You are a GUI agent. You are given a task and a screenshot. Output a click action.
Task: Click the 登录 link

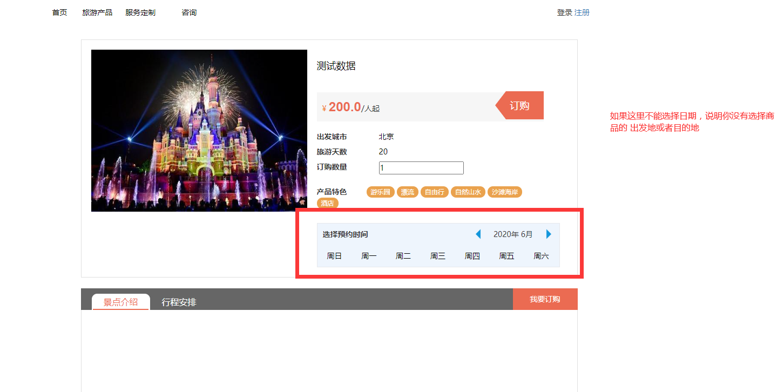click(x=564, y=12)
